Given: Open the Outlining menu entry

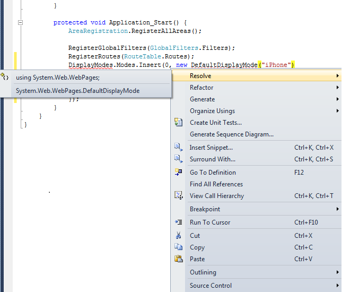Looking at the screenshot, I should pos(257,272).
